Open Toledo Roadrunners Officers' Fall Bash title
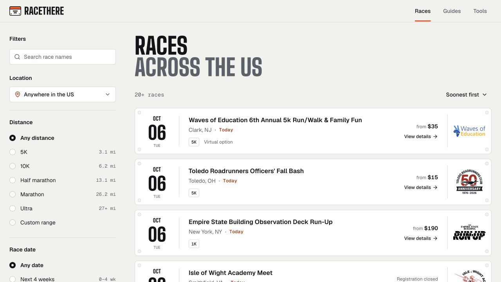The image size is (501, 282). coord(246,171)
